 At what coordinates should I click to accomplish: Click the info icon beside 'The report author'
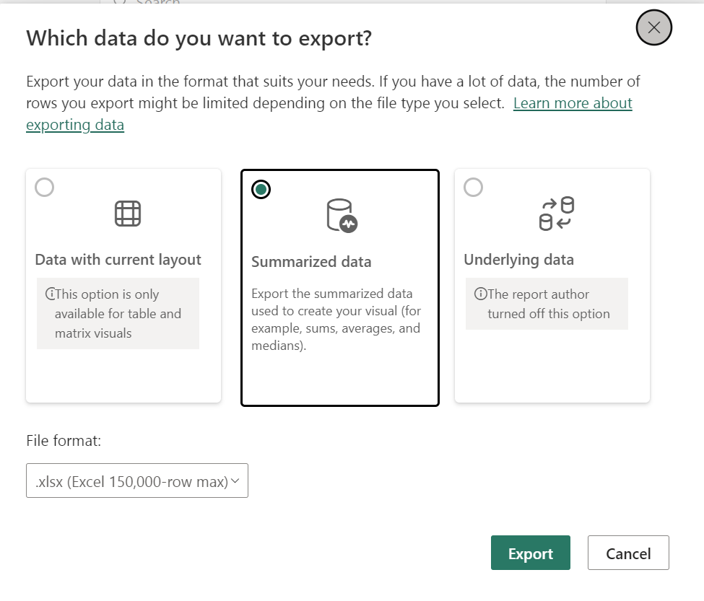(480, 294)
